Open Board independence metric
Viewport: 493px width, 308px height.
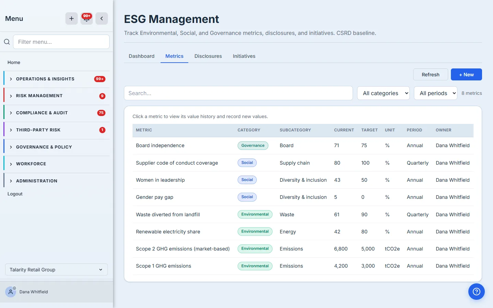pos(303,145)
